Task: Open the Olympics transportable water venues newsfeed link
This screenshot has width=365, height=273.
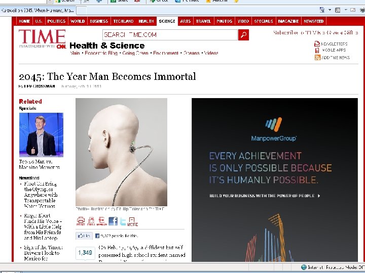Action: point(41,195)
